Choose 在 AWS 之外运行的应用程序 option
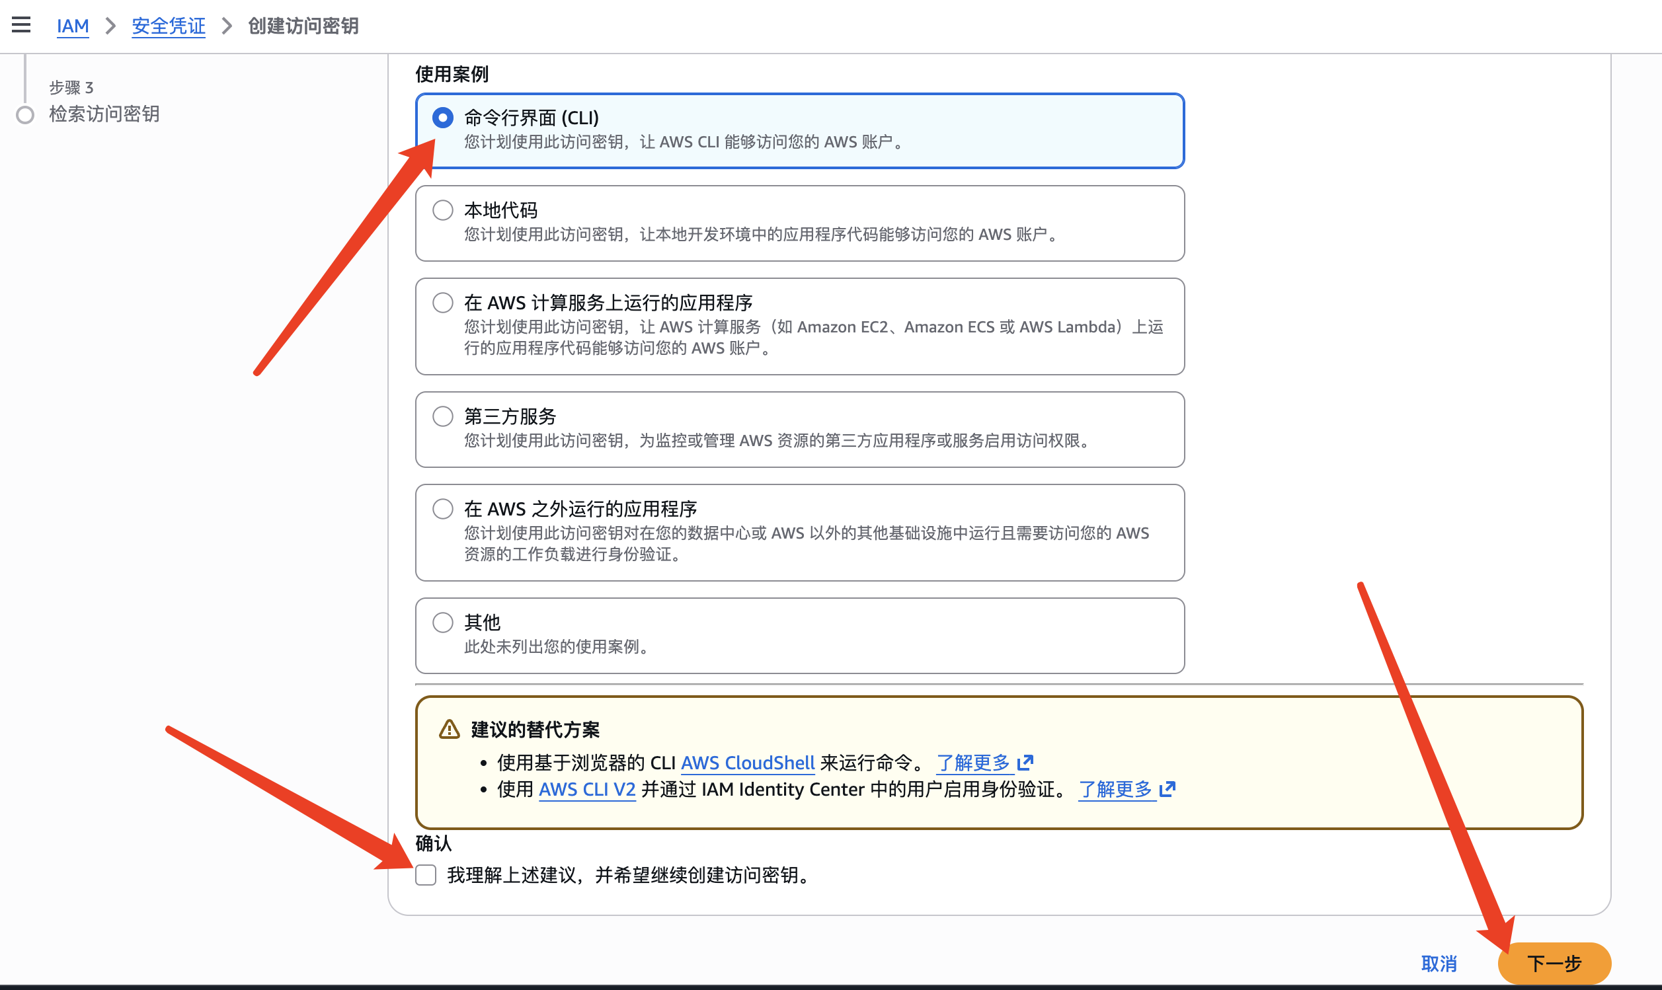Screen dimensions: 1662x990 tap(442, 509)
